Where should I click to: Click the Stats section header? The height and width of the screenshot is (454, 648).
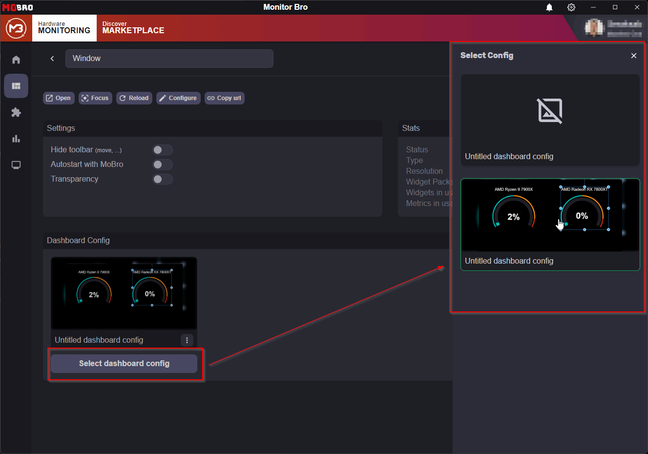click(411, 128)
